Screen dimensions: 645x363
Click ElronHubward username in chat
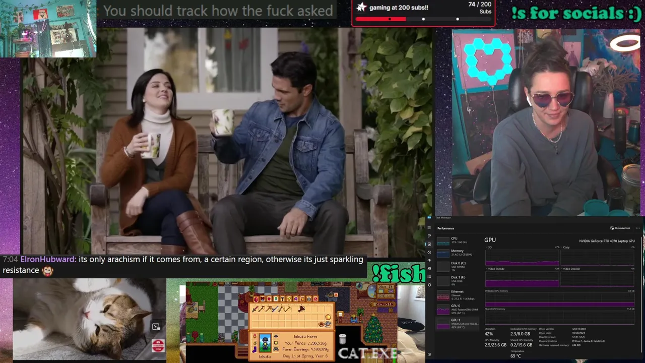tap(48, 259)
